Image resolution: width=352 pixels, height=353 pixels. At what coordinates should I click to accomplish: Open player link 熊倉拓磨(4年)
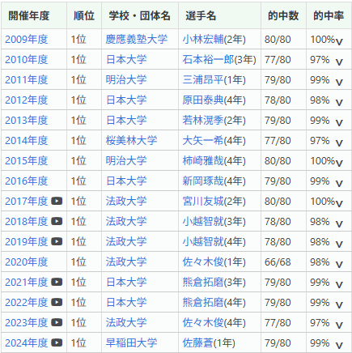tap(214, 303)
